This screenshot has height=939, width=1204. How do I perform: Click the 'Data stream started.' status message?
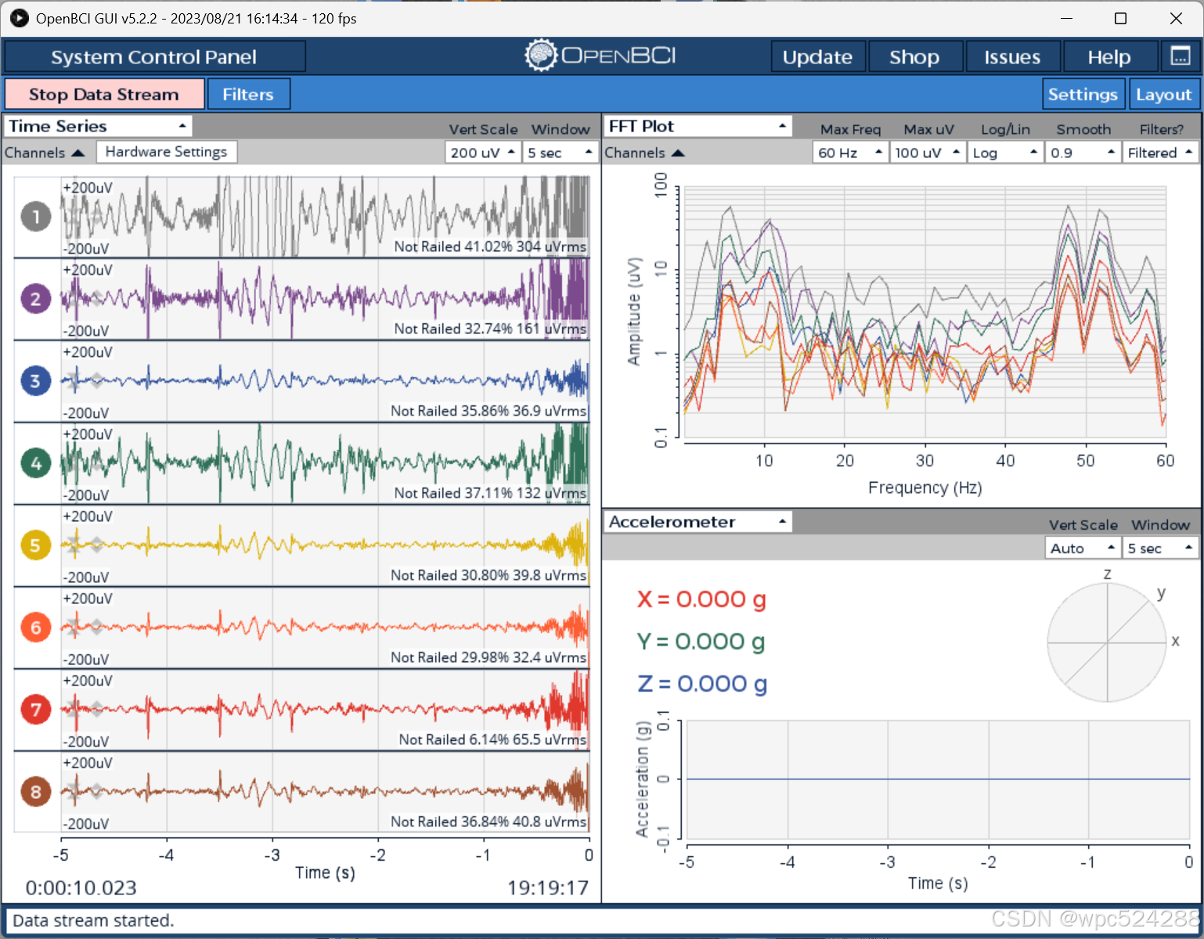[93, 920]
